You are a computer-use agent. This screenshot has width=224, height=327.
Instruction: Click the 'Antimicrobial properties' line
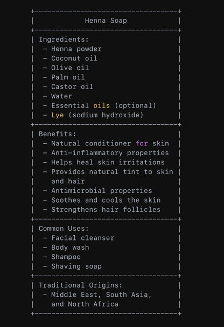coord(102,191)
